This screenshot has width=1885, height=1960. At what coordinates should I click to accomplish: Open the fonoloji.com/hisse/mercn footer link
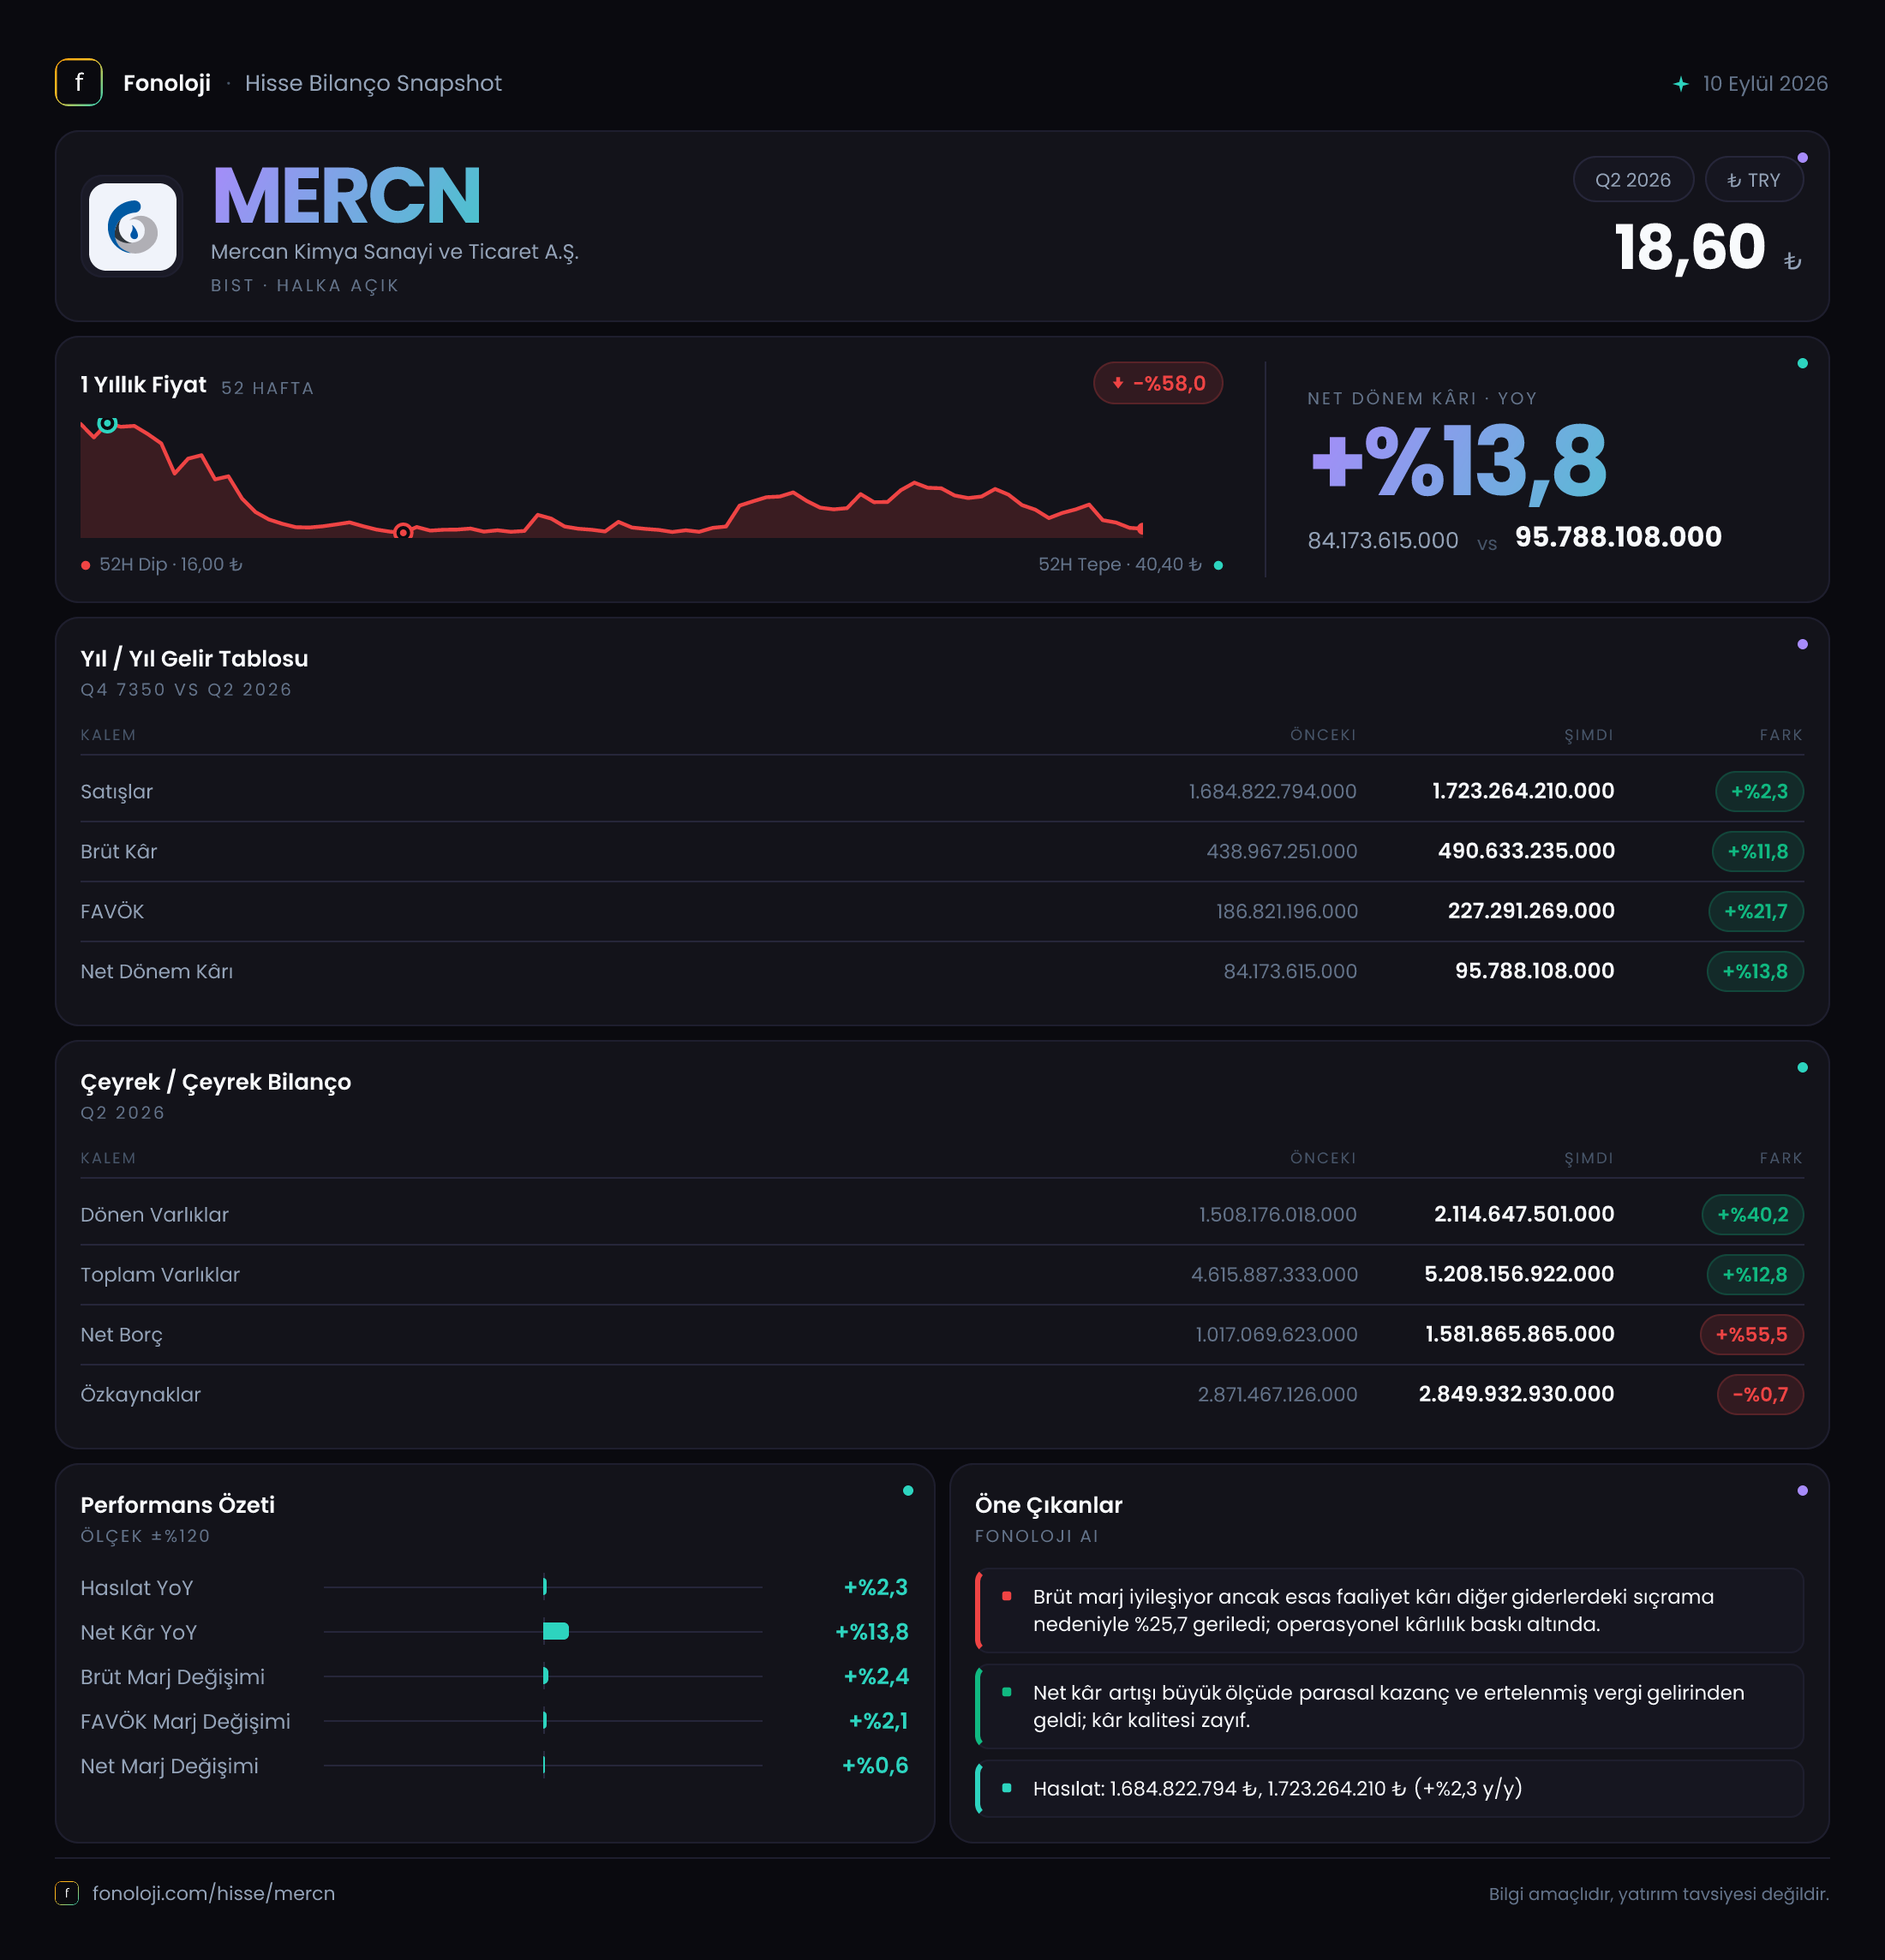click(214, 1893)
